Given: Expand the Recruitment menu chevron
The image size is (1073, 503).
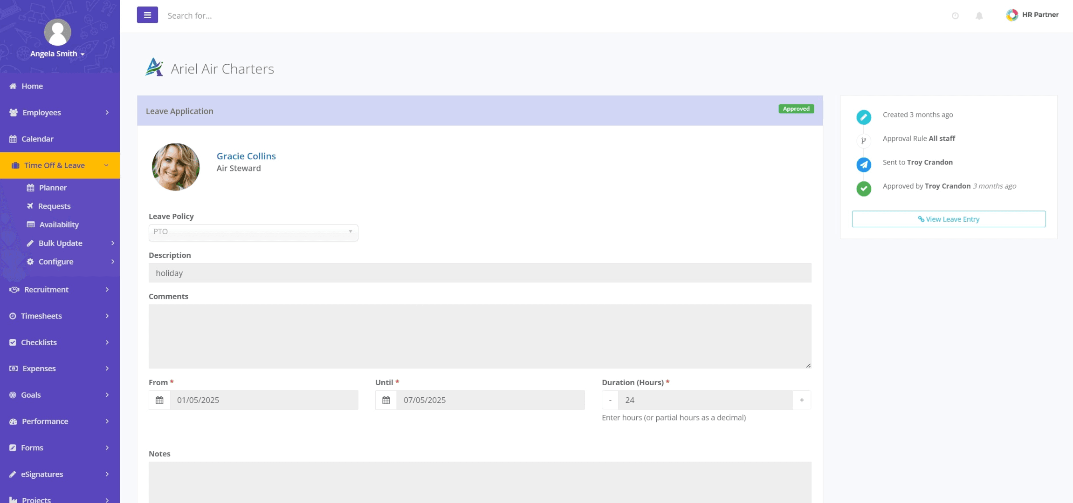Looking at the screenshot, I should coord(107,290).
